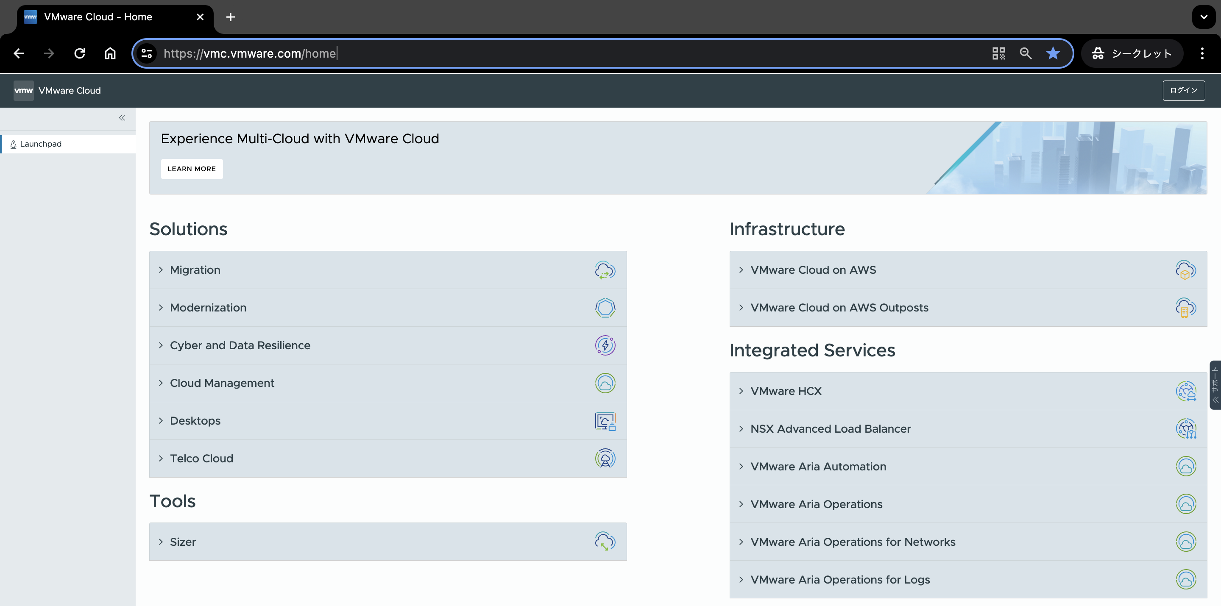Click the LEARN MORE button
This screenshot has width=1221, height=606.
click(x=192, y=169)
